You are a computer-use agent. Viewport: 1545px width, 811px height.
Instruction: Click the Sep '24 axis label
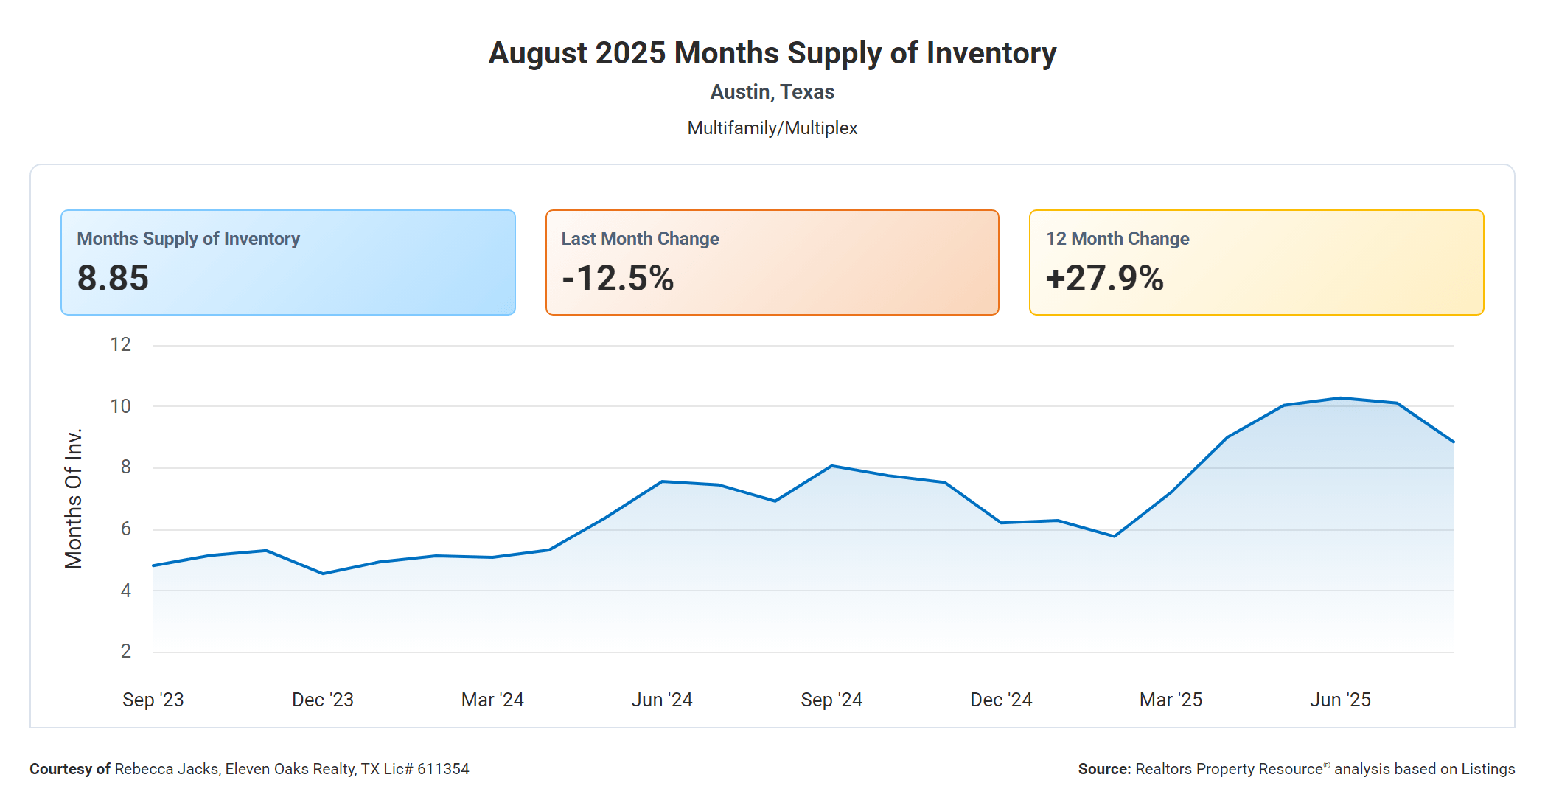pos(831,699)
